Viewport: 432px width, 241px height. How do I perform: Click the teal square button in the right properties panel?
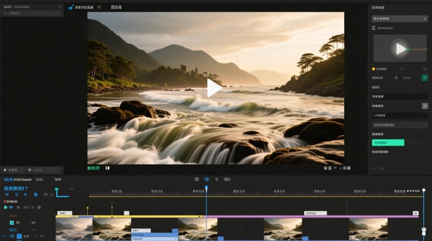click(x=425, y=78)
